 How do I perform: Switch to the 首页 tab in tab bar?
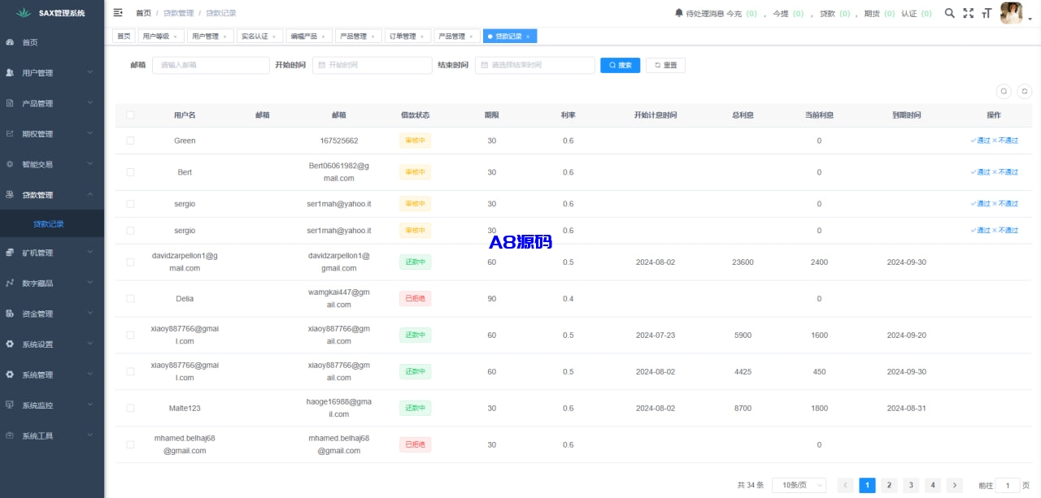point(124,37)
